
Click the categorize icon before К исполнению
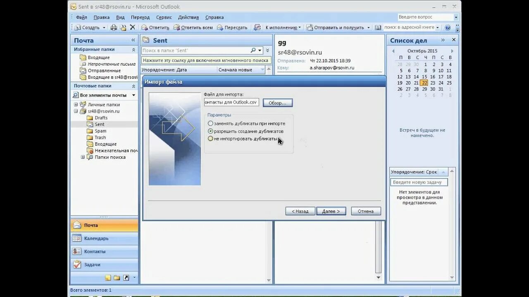[257, 28]
